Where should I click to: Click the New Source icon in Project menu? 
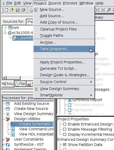[36, 10]
